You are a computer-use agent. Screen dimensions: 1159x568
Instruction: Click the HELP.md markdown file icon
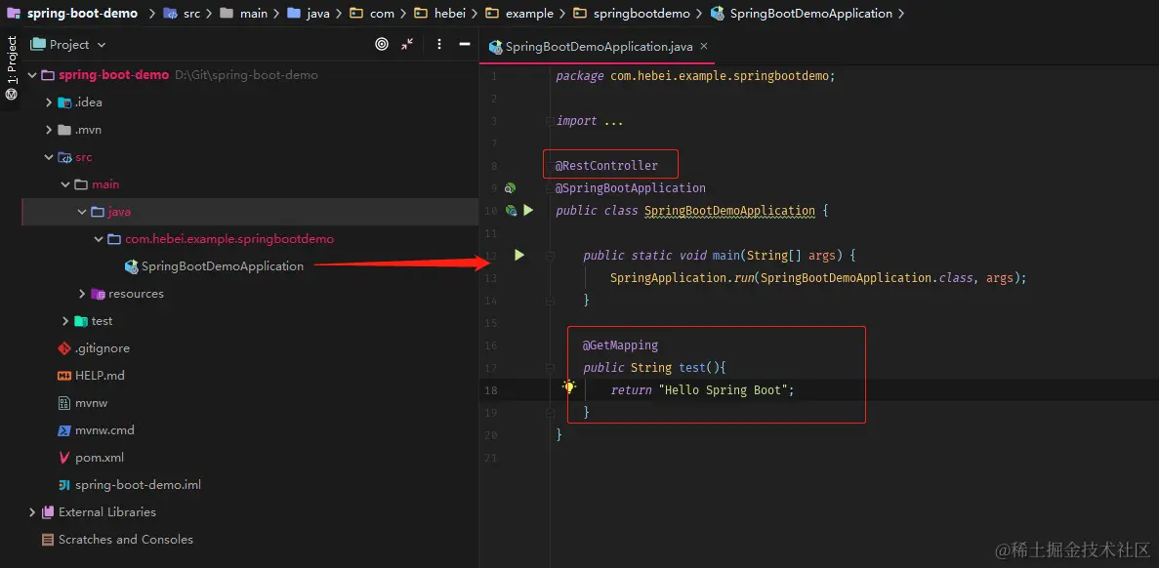click(x=64, y=375)
